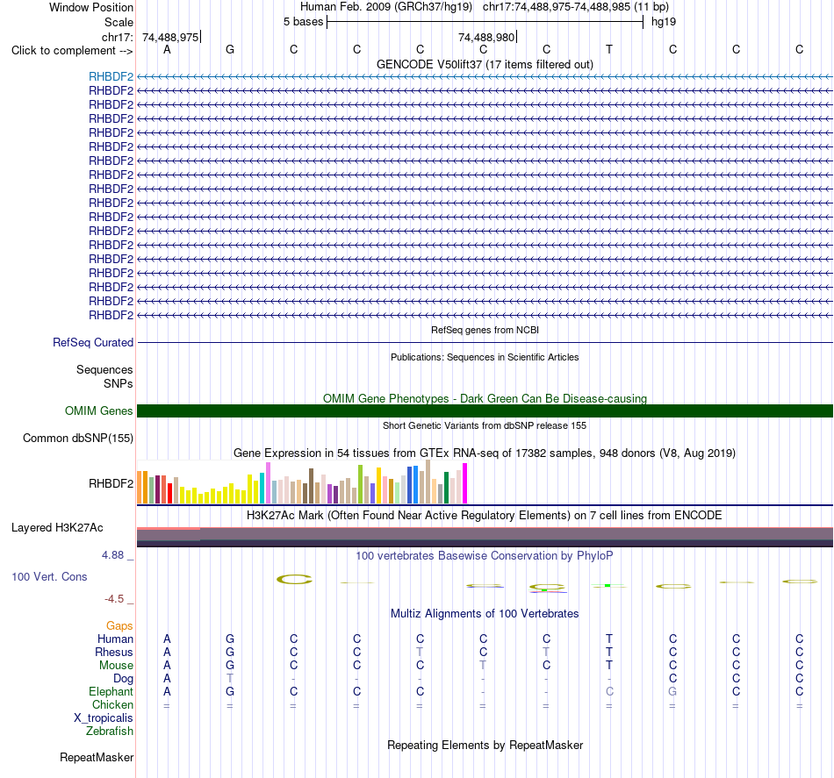Image resolution: width=834 pixels, height=778 pixels.
Task: Click the Layered H3K27Ac label
Action: click(x=57, y=528)
